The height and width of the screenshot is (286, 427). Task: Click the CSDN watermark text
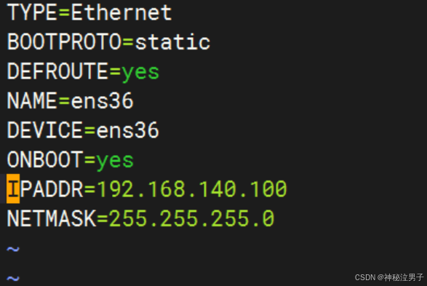389,277
